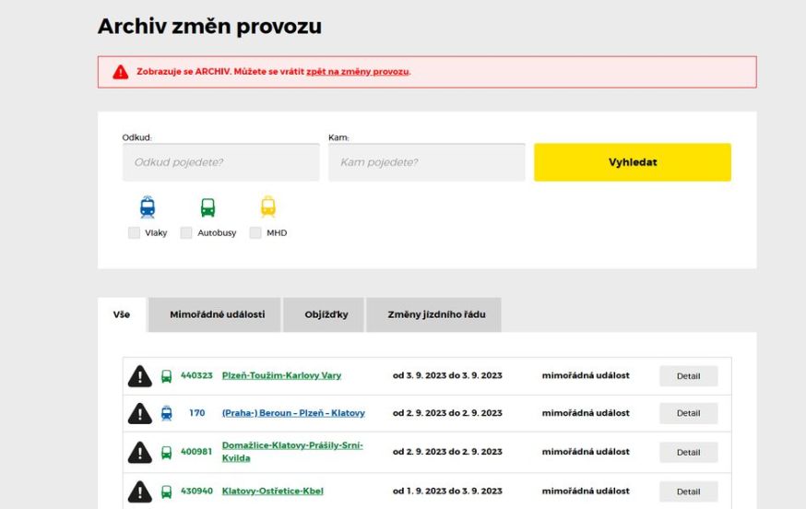Open the Klatovy-Ostřetice-Kbel link

272,491
